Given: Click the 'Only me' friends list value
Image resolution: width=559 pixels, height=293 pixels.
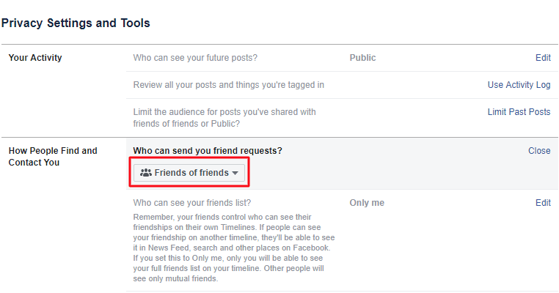Looking at the screenshot, I should coord(367,203).
